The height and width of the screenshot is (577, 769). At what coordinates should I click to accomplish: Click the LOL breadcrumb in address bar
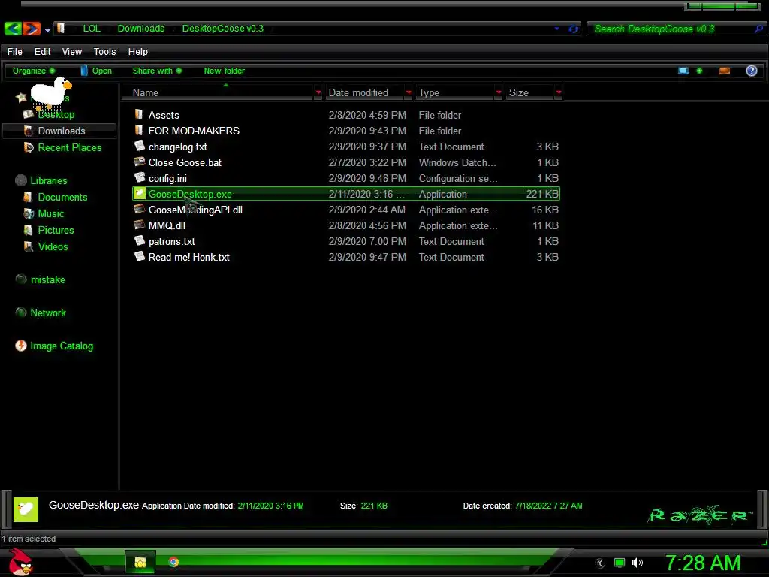(92, 29)
